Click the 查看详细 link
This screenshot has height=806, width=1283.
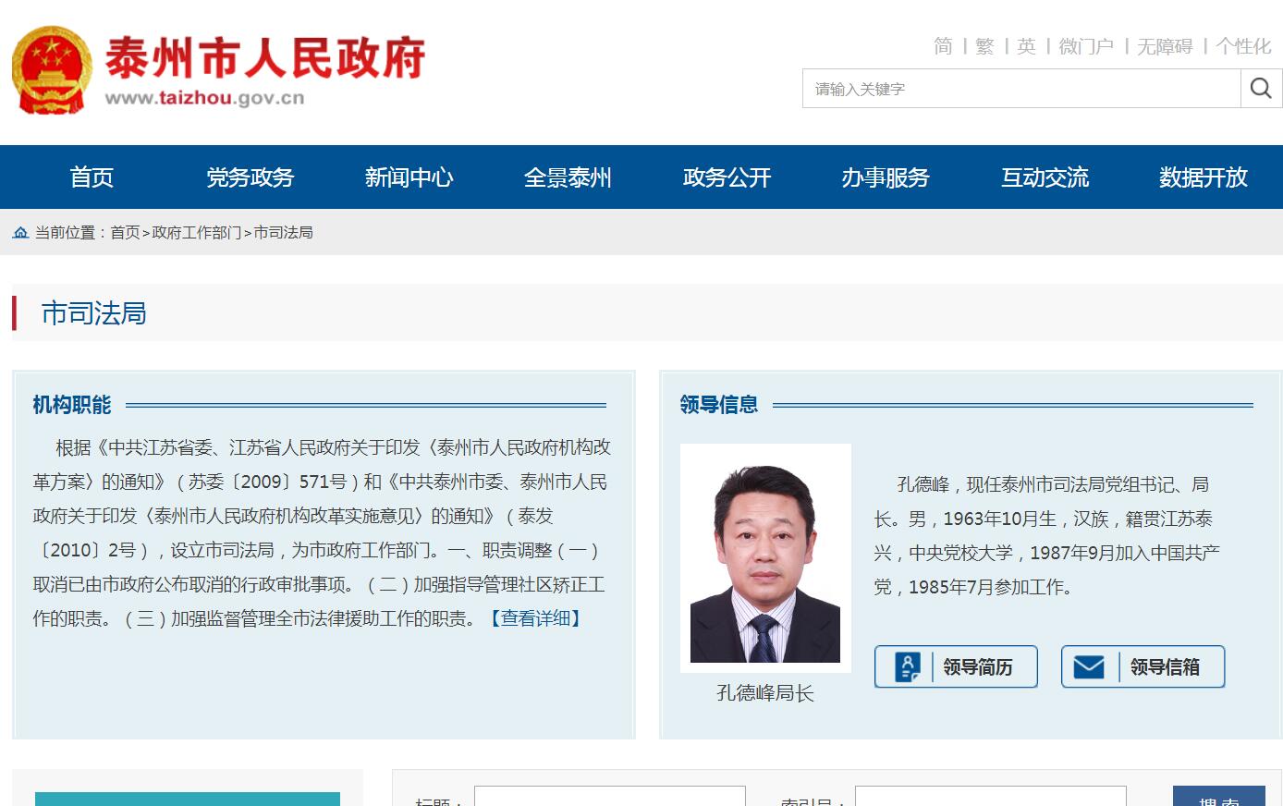(x=536, y=618)
